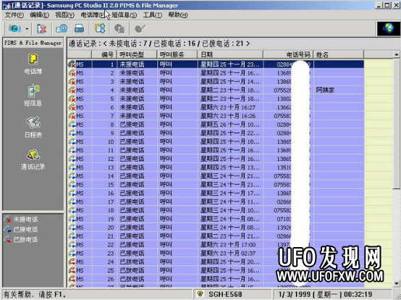
Task: Click the scrollbar down arrow of call list
Action: click(397, 283)
